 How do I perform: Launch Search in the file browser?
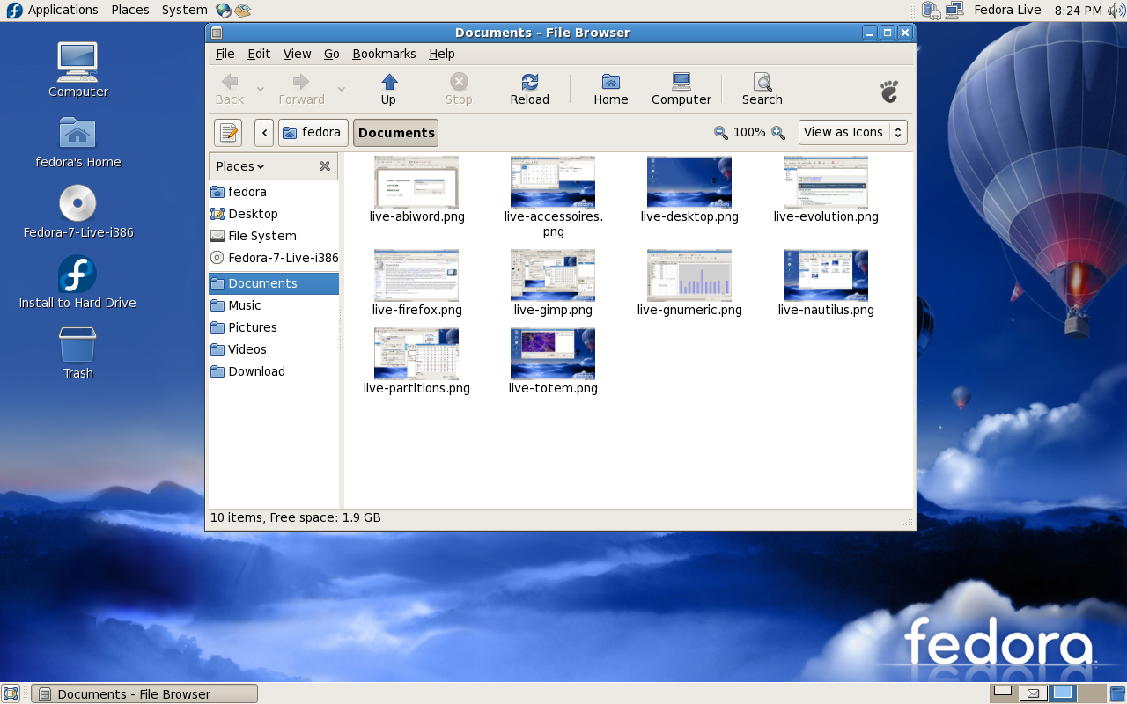coord(762,90)
